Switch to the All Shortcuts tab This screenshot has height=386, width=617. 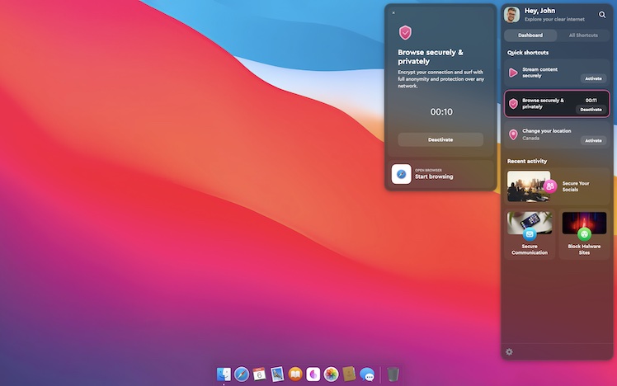point(582,35)
